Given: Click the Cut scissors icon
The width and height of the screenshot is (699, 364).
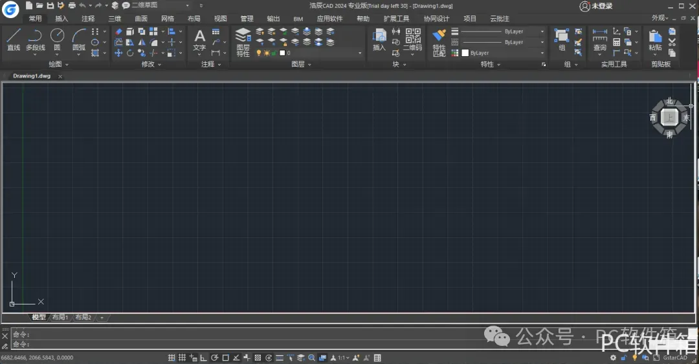Looking at the screenshot, I should coord(672,42).
